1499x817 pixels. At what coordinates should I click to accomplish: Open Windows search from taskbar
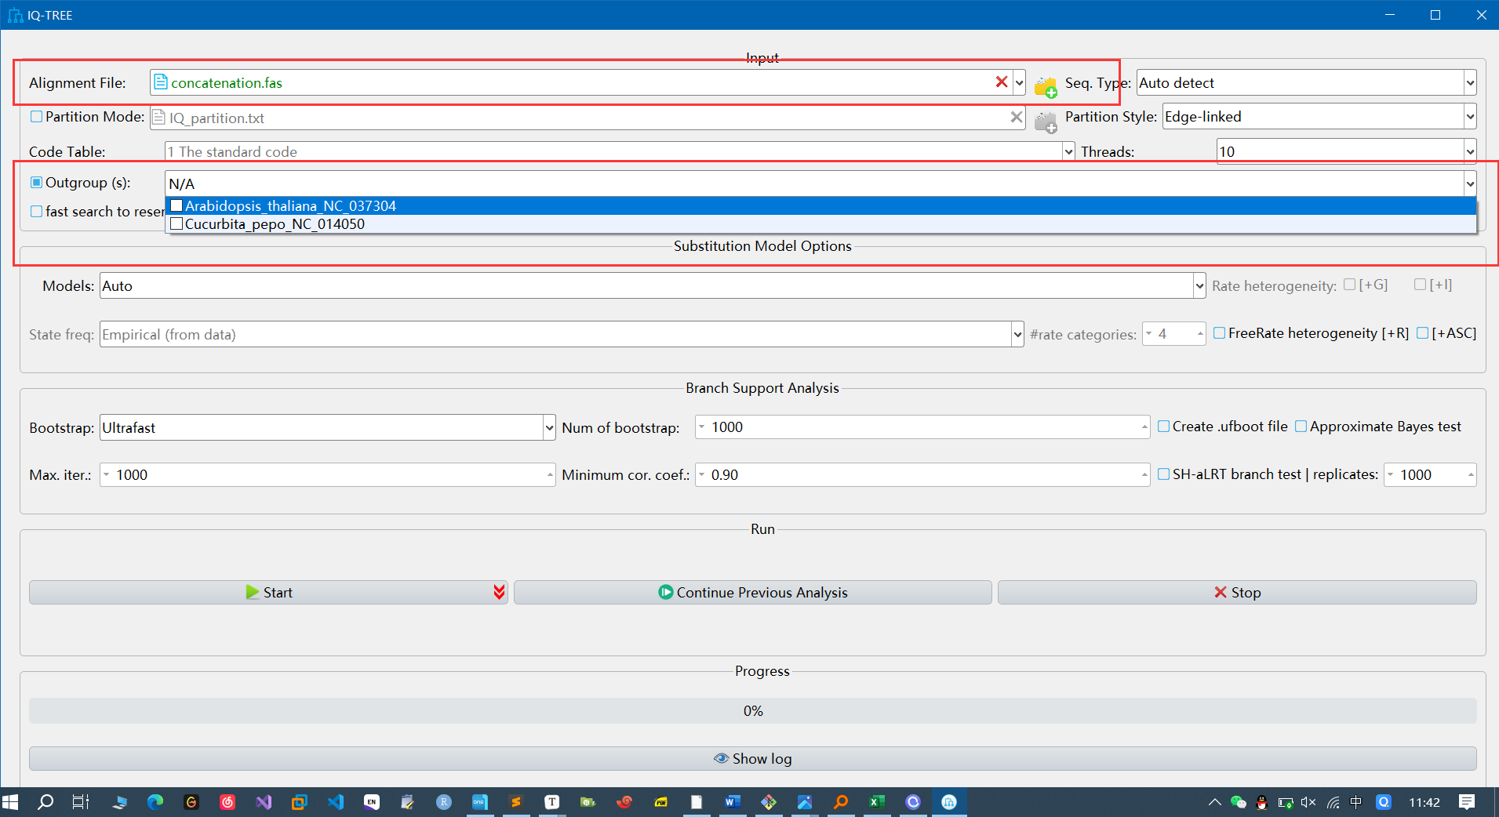pos(45,801)
